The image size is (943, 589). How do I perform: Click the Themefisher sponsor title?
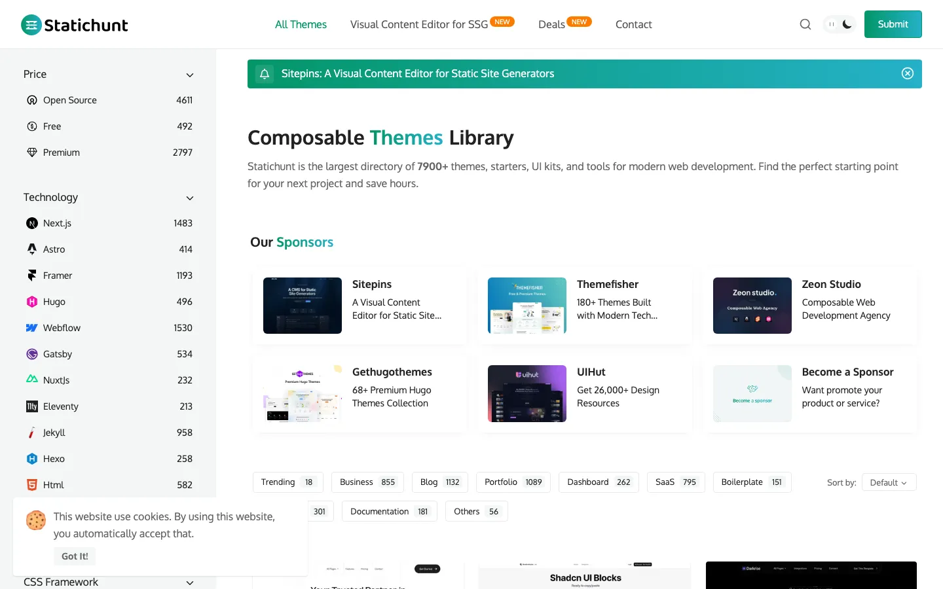click(608, 284)
